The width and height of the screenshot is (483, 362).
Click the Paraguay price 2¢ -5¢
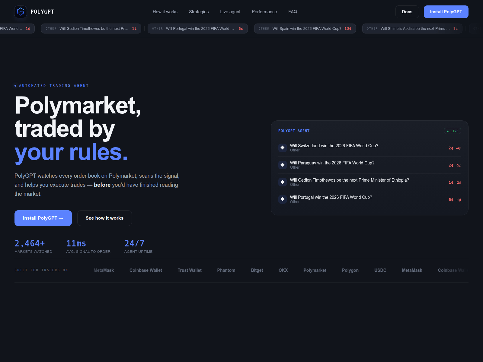(x=455, y=165)
